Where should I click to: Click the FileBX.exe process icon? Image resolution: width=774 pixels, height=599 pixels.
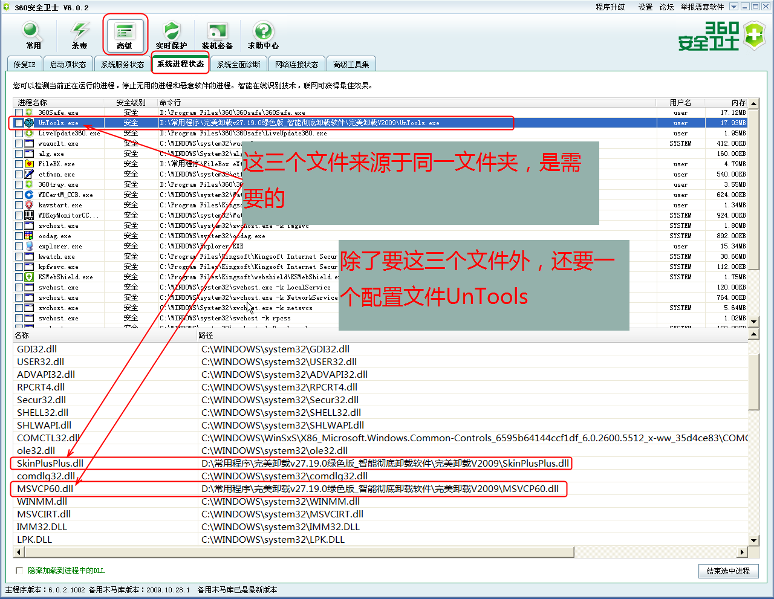point(29,164)
